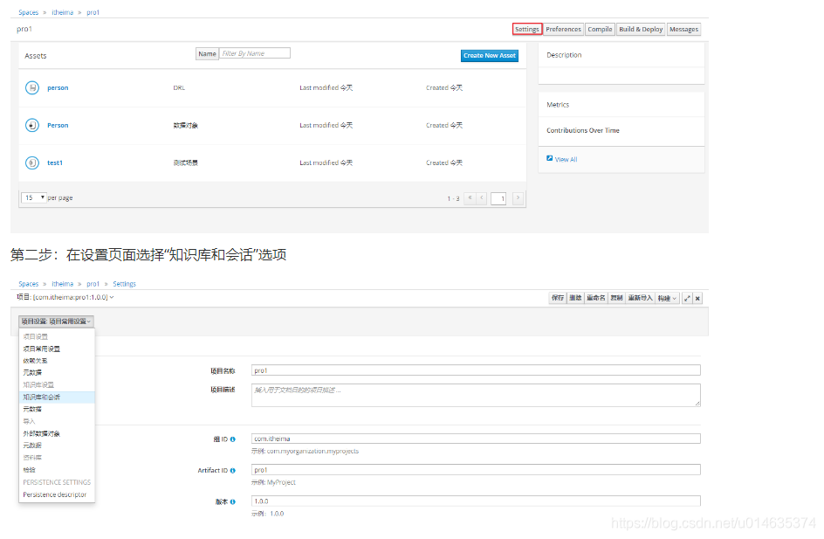The width and height of the screenshot is (824, 539).
Task: Click the 项目描述 description textarea
Action: (x=476, y=395)
